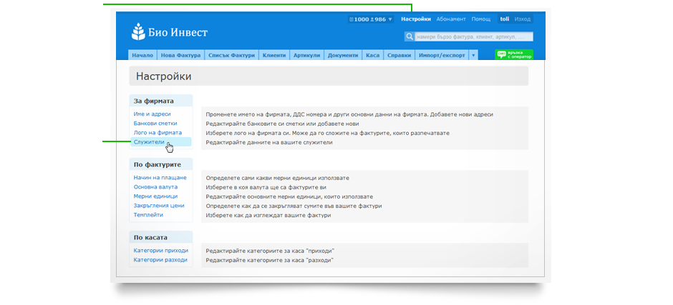Go to the Списък Фактури tab
Screen dimensions: 673x305
click(232, 55)
